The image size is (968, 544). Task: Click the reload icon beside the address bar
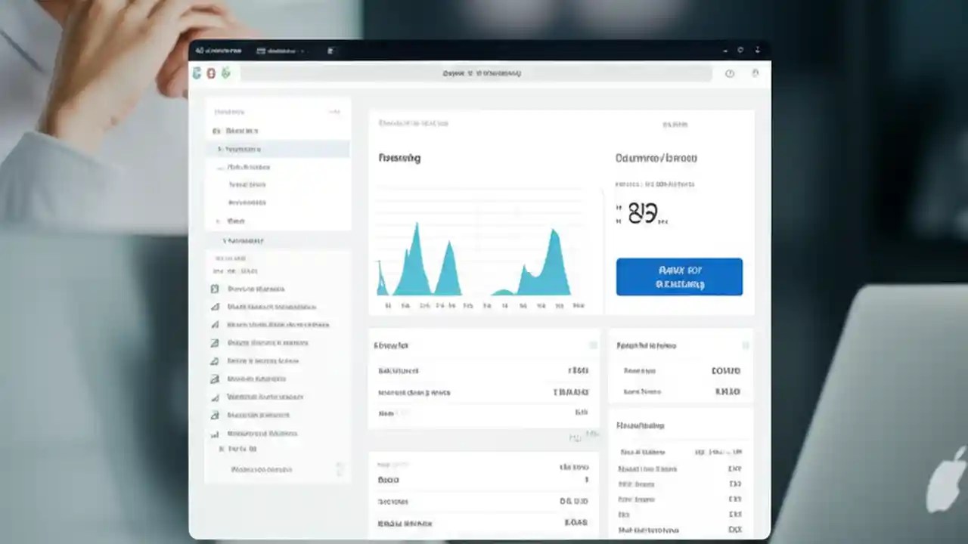(x=225, y=73)
